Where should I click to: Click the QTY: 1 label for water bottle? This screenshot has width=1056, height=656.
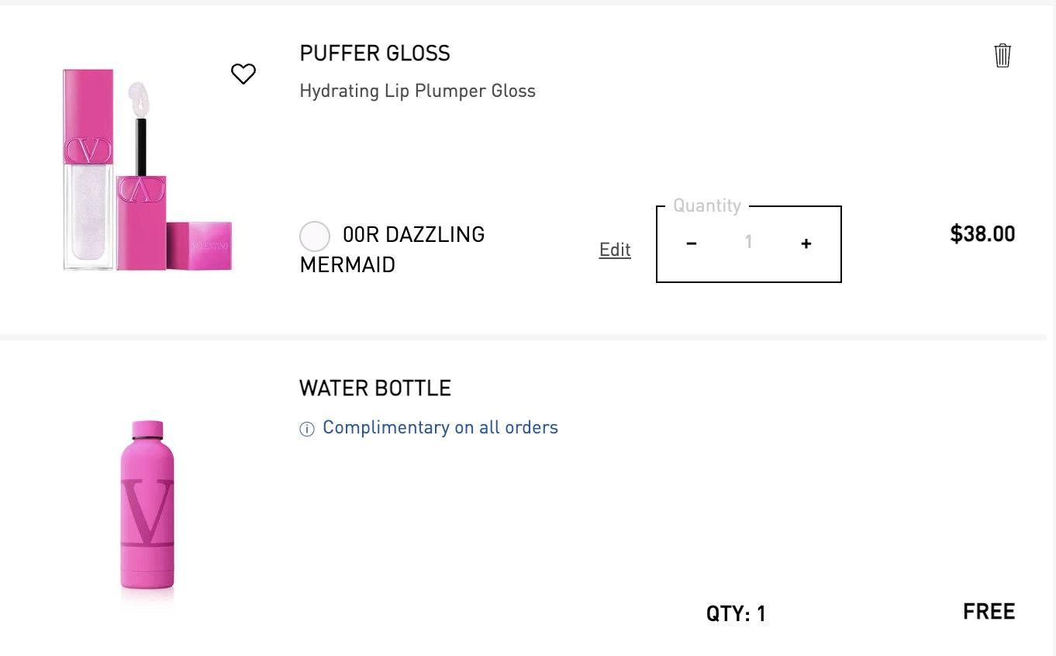[x=735, y=614]
